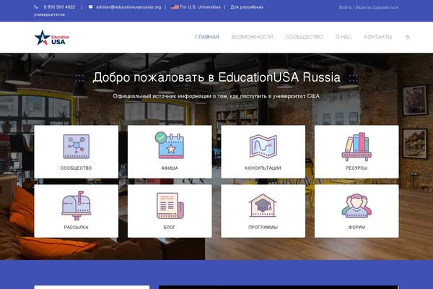Open the ГЛАВНАЯ menu item
The width and height of the screenshot is (433, 289).
(x=207, y=37)
